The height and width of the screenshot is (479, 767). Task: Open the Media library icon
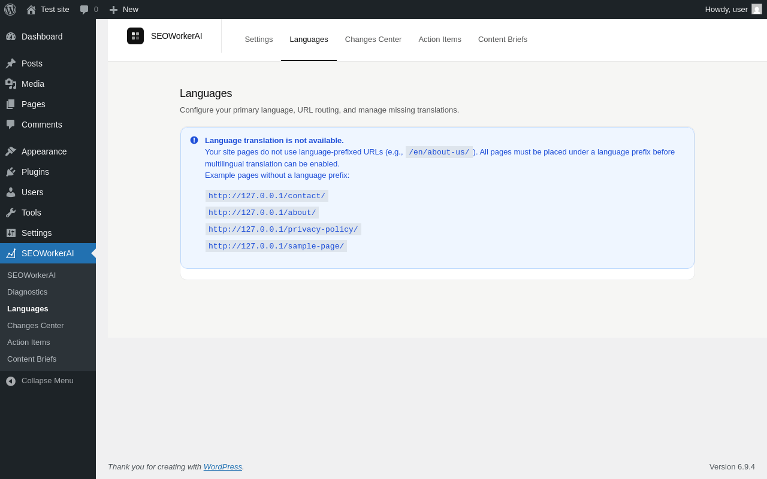click(x=11, y=84)
